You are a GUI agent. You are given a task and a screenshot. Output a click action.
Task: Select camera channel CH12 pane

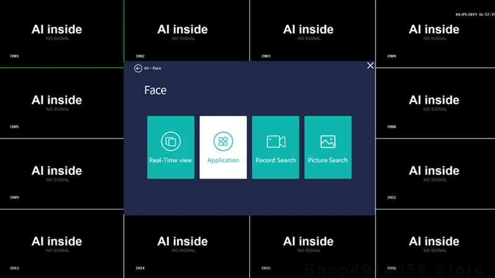pyautogui.click(x=436, y=174)
